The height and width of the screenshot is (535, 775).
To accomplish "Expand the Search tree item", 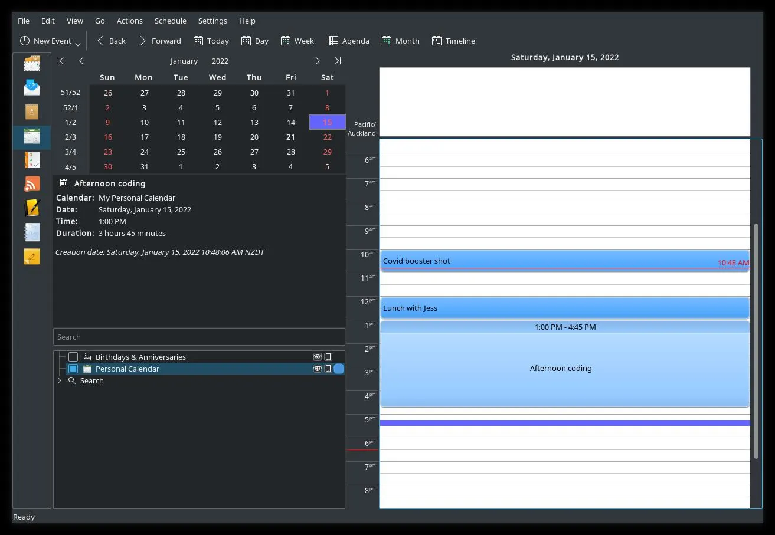I will click(x=59, y=380).
